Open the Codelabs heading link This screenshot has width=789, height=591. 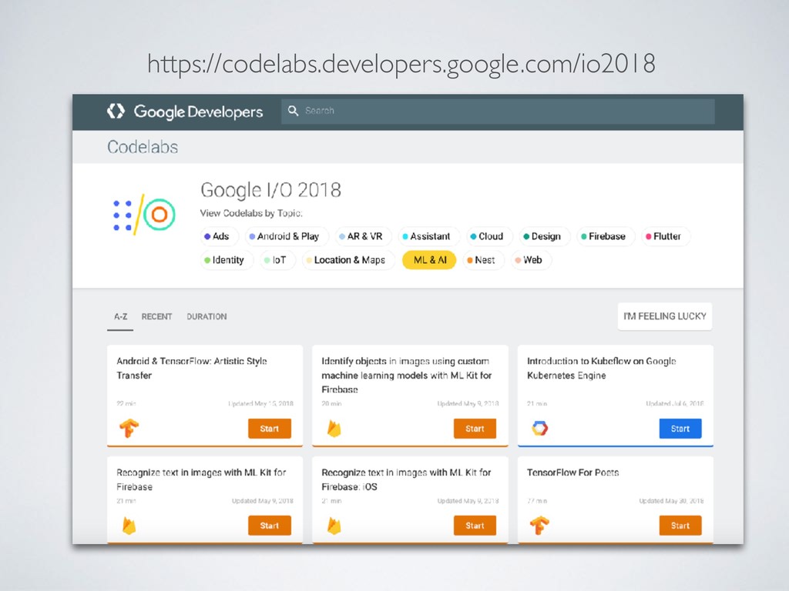pos(143,147)
